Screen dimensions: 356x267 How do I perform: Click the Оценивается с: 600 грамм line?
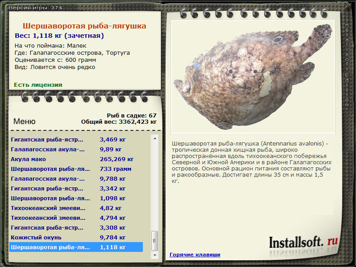click(x=55, y=60)
